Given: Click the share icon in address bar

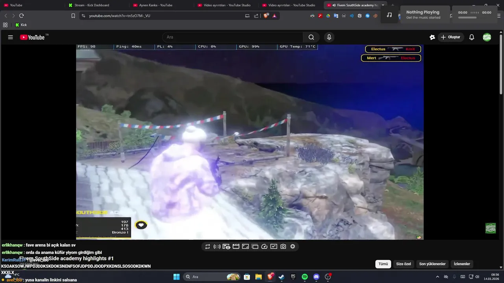Looking at the screenshot, I should [256, 16].
